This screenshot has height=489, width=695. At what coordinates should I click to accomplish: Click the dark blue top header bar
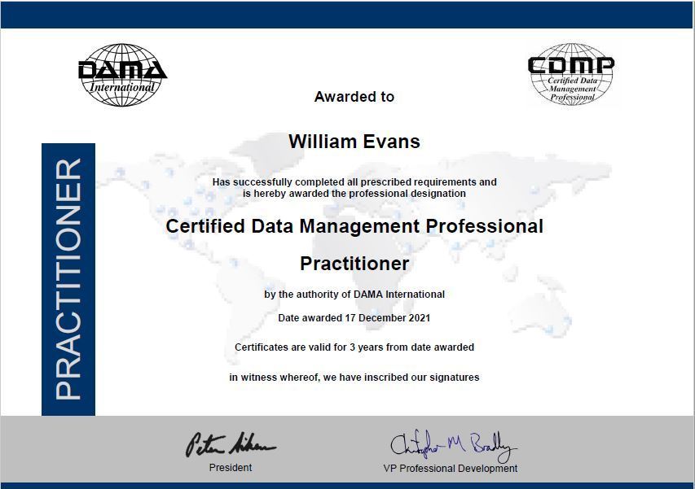(x=347, y=15)
